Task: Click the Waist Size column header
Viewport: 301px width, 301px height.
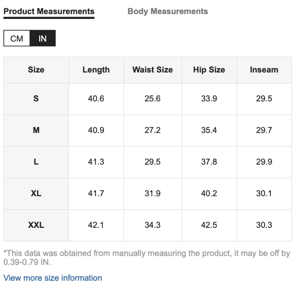Action: tap(152, 70)
